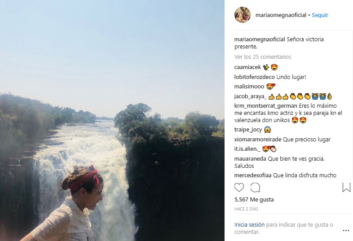This screenshot has width=353, height=241.
Task: Open lobitoferozdeco's profile from comments
Action: tap(253, 77)
